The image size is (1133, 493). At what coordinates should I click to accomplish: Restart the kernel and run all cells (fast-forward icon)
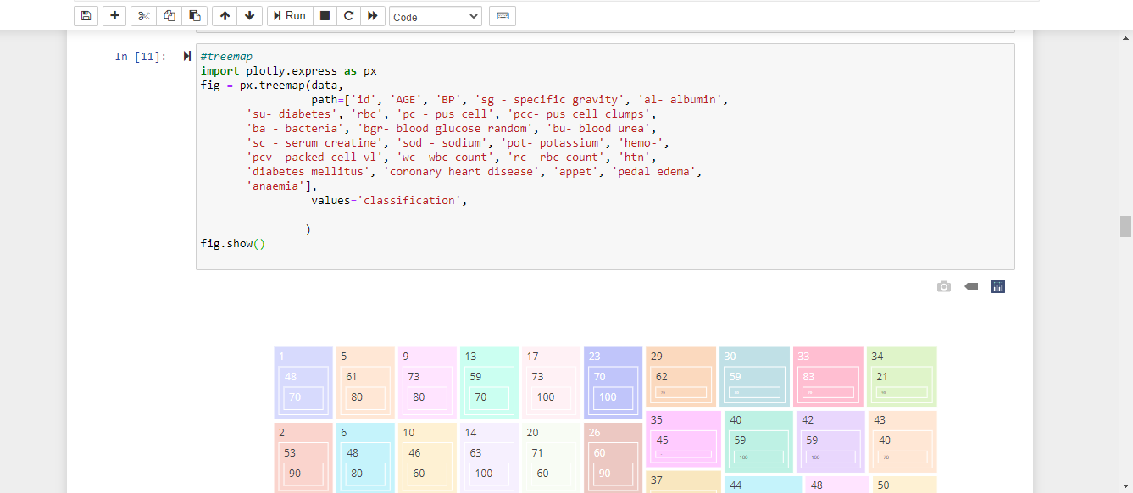(373, 16)
